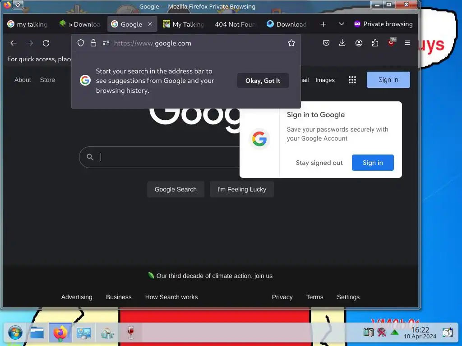The width and height of the screenshot is (462, 346).
Task: Expand hidden tray icons green arrow
Action: pos(394,333)
